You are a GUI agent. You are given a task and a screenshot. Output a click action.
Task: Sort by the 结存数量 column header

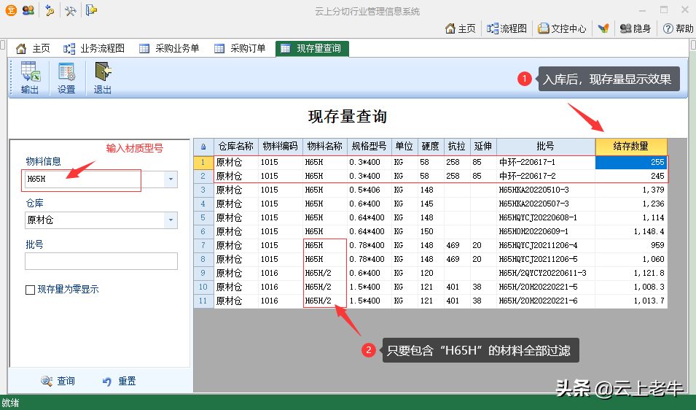[630, 146]
